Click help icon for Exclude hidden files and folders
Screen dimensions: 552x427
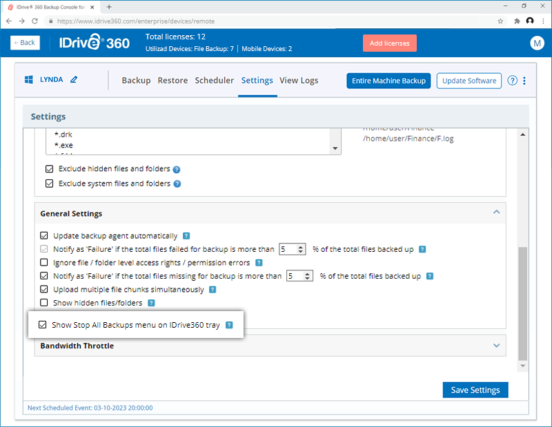point(177,169)
